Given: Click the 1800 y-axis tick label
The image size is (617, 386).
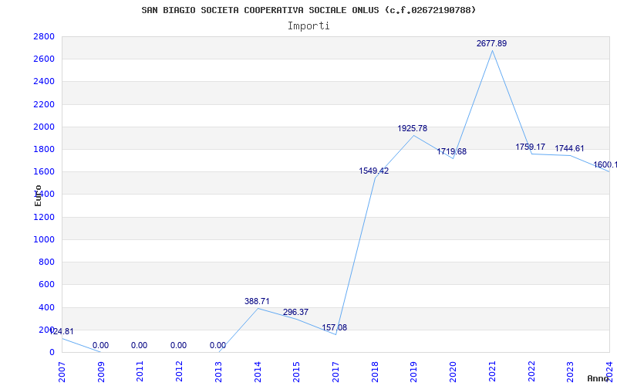Looking at the screenshot, I should pos(44,149).
